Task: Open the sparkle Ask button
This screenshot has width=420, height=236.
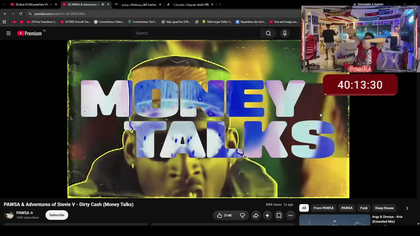Action: 267,215
